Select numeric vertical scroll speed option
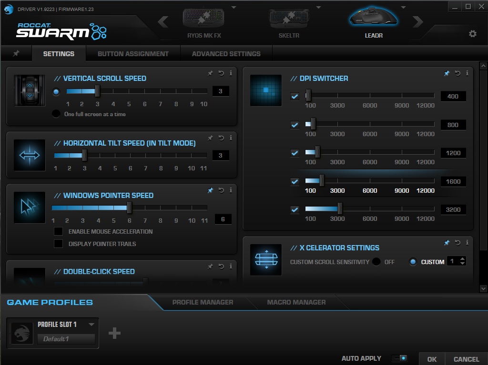Image resolution: width=488 pixels, height=365 pixels. (x=56, y=92)
